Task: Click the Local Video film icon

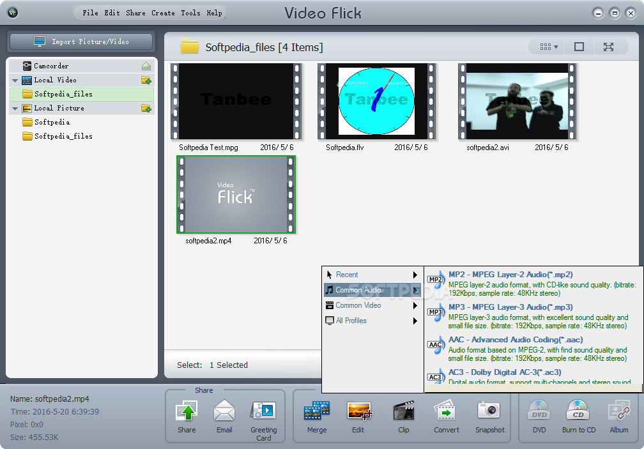Action: pyautogui.click(x=27, y=80)
